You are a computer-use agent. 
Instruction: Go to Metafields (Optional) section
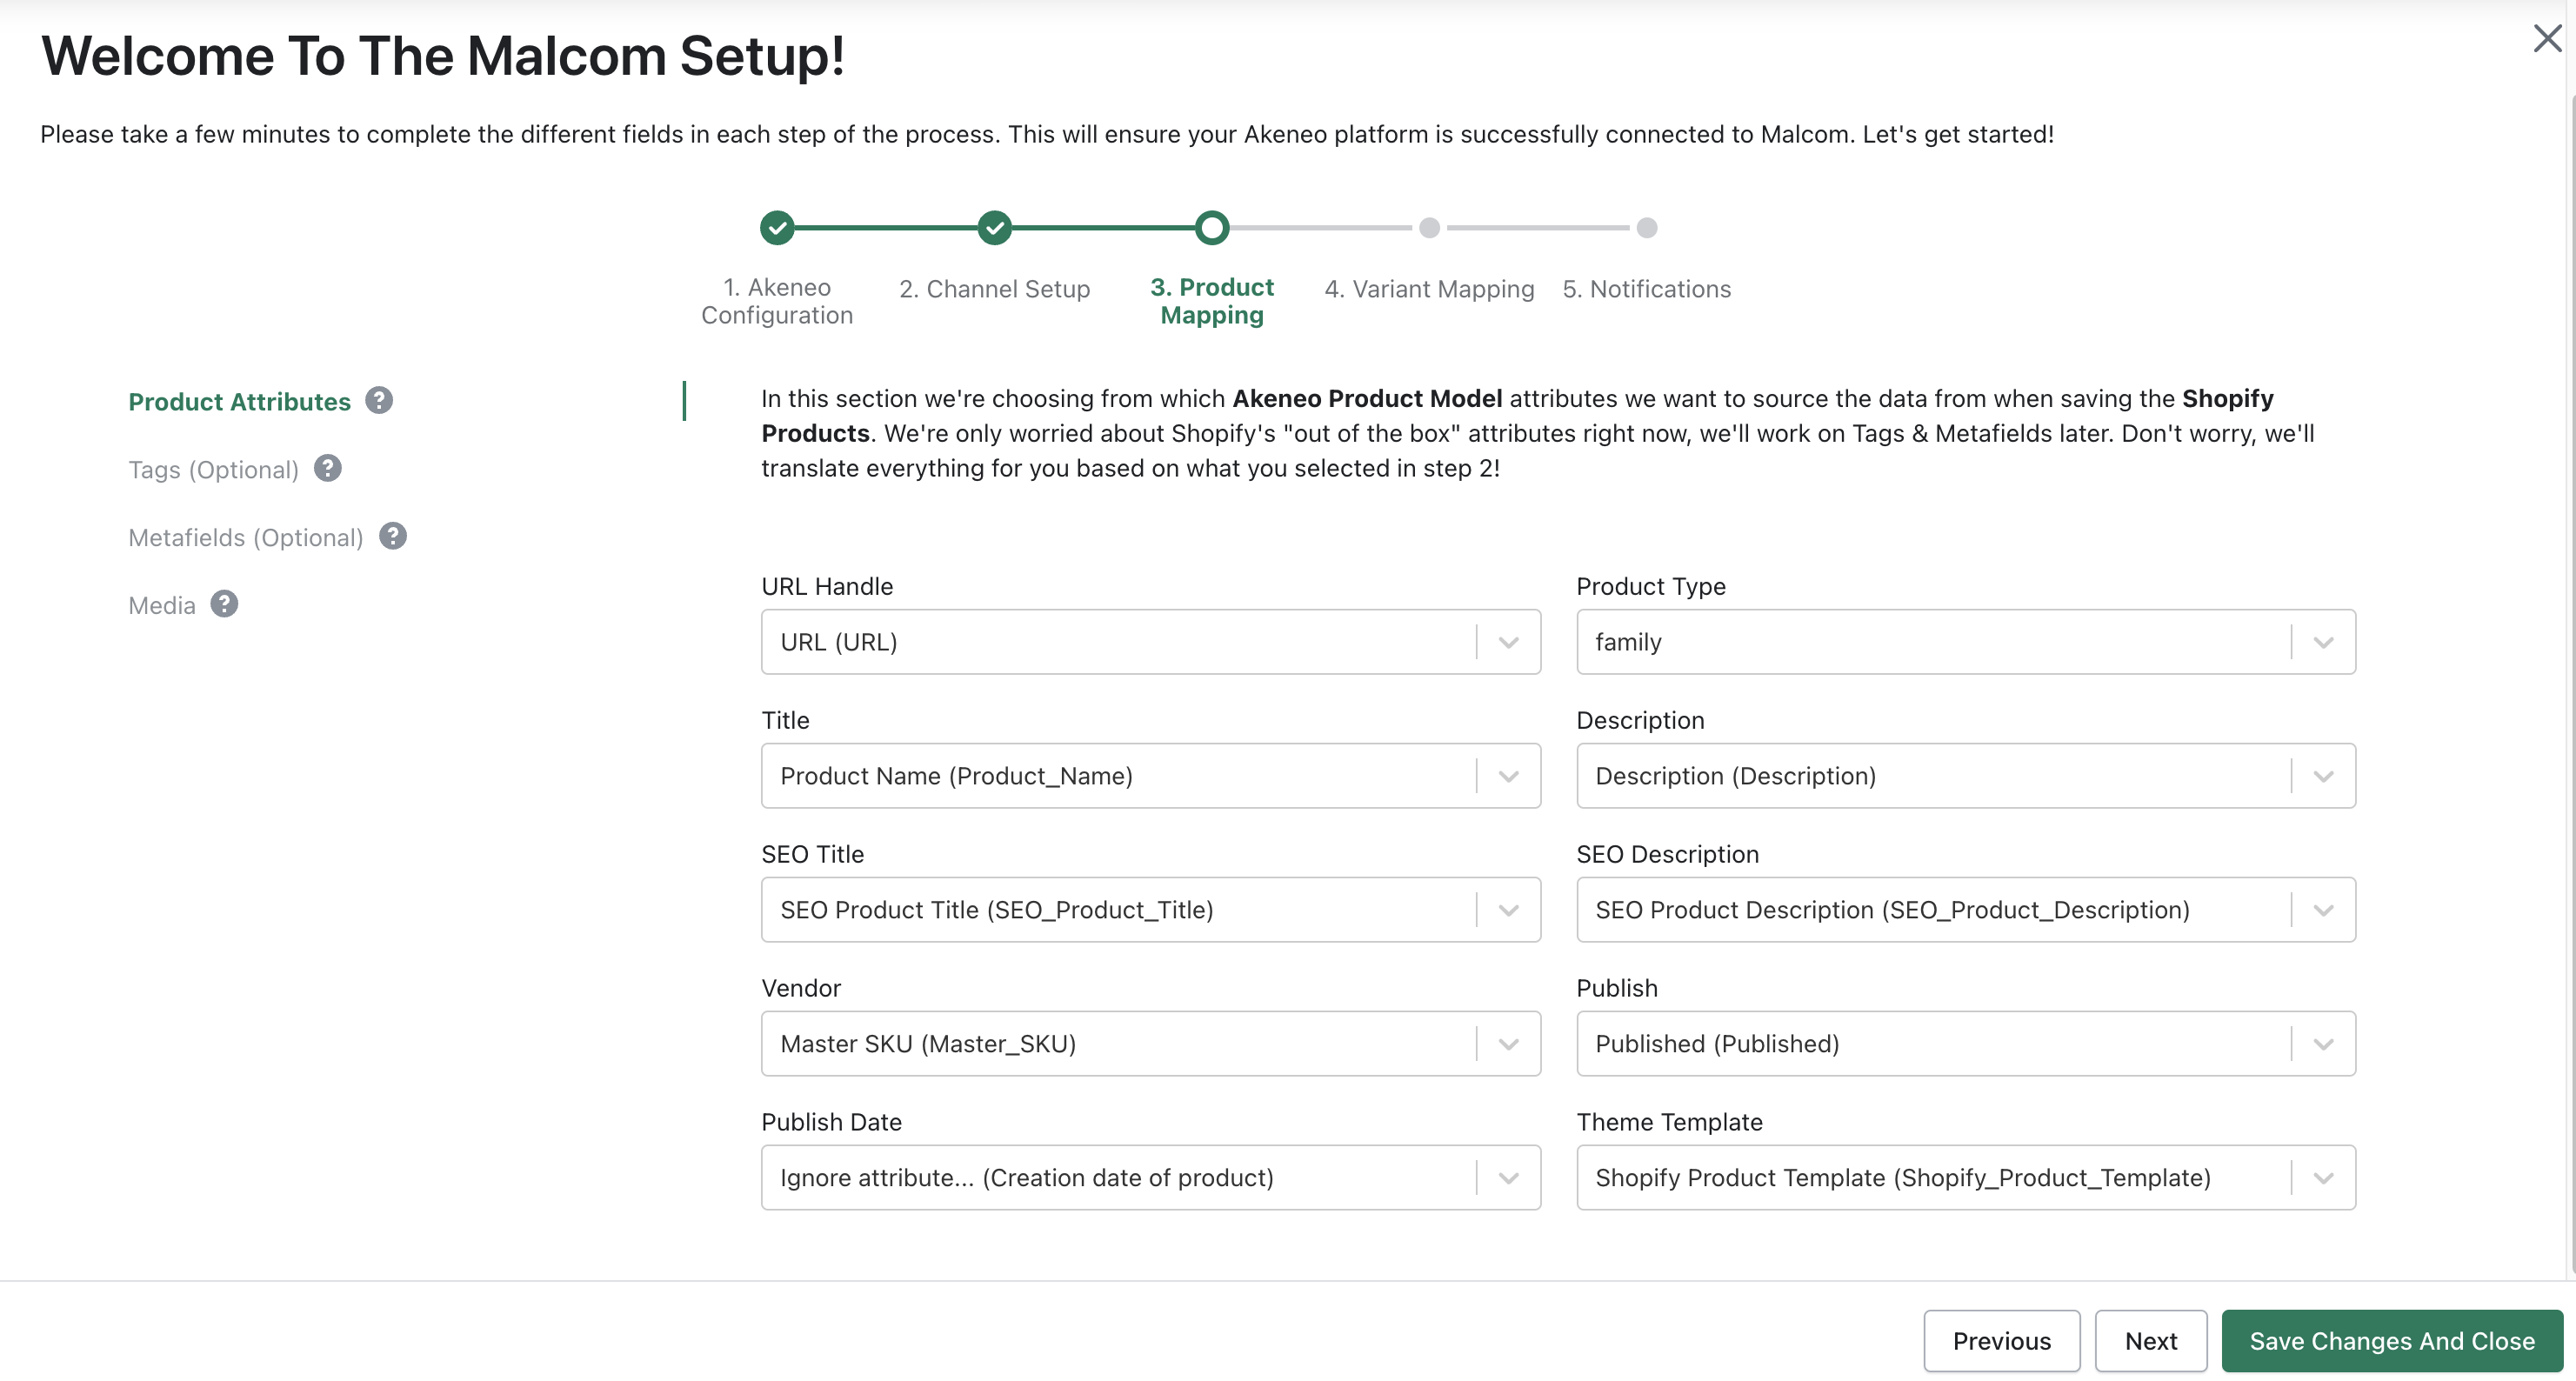245,538
